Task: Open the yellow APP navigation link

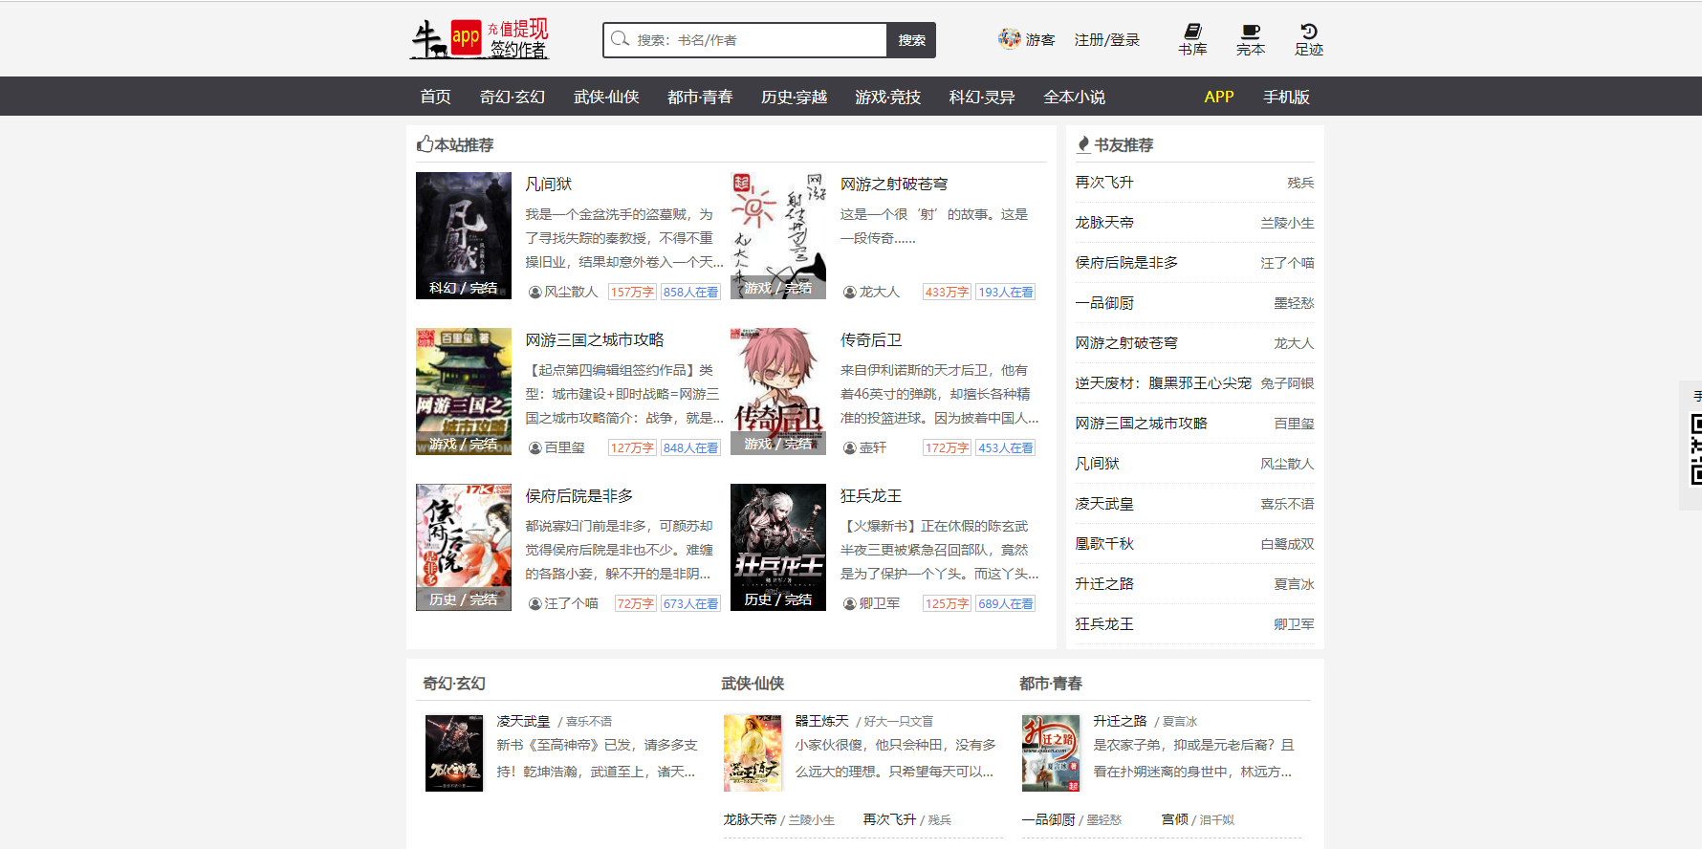Action: [x=1218, y=97]
